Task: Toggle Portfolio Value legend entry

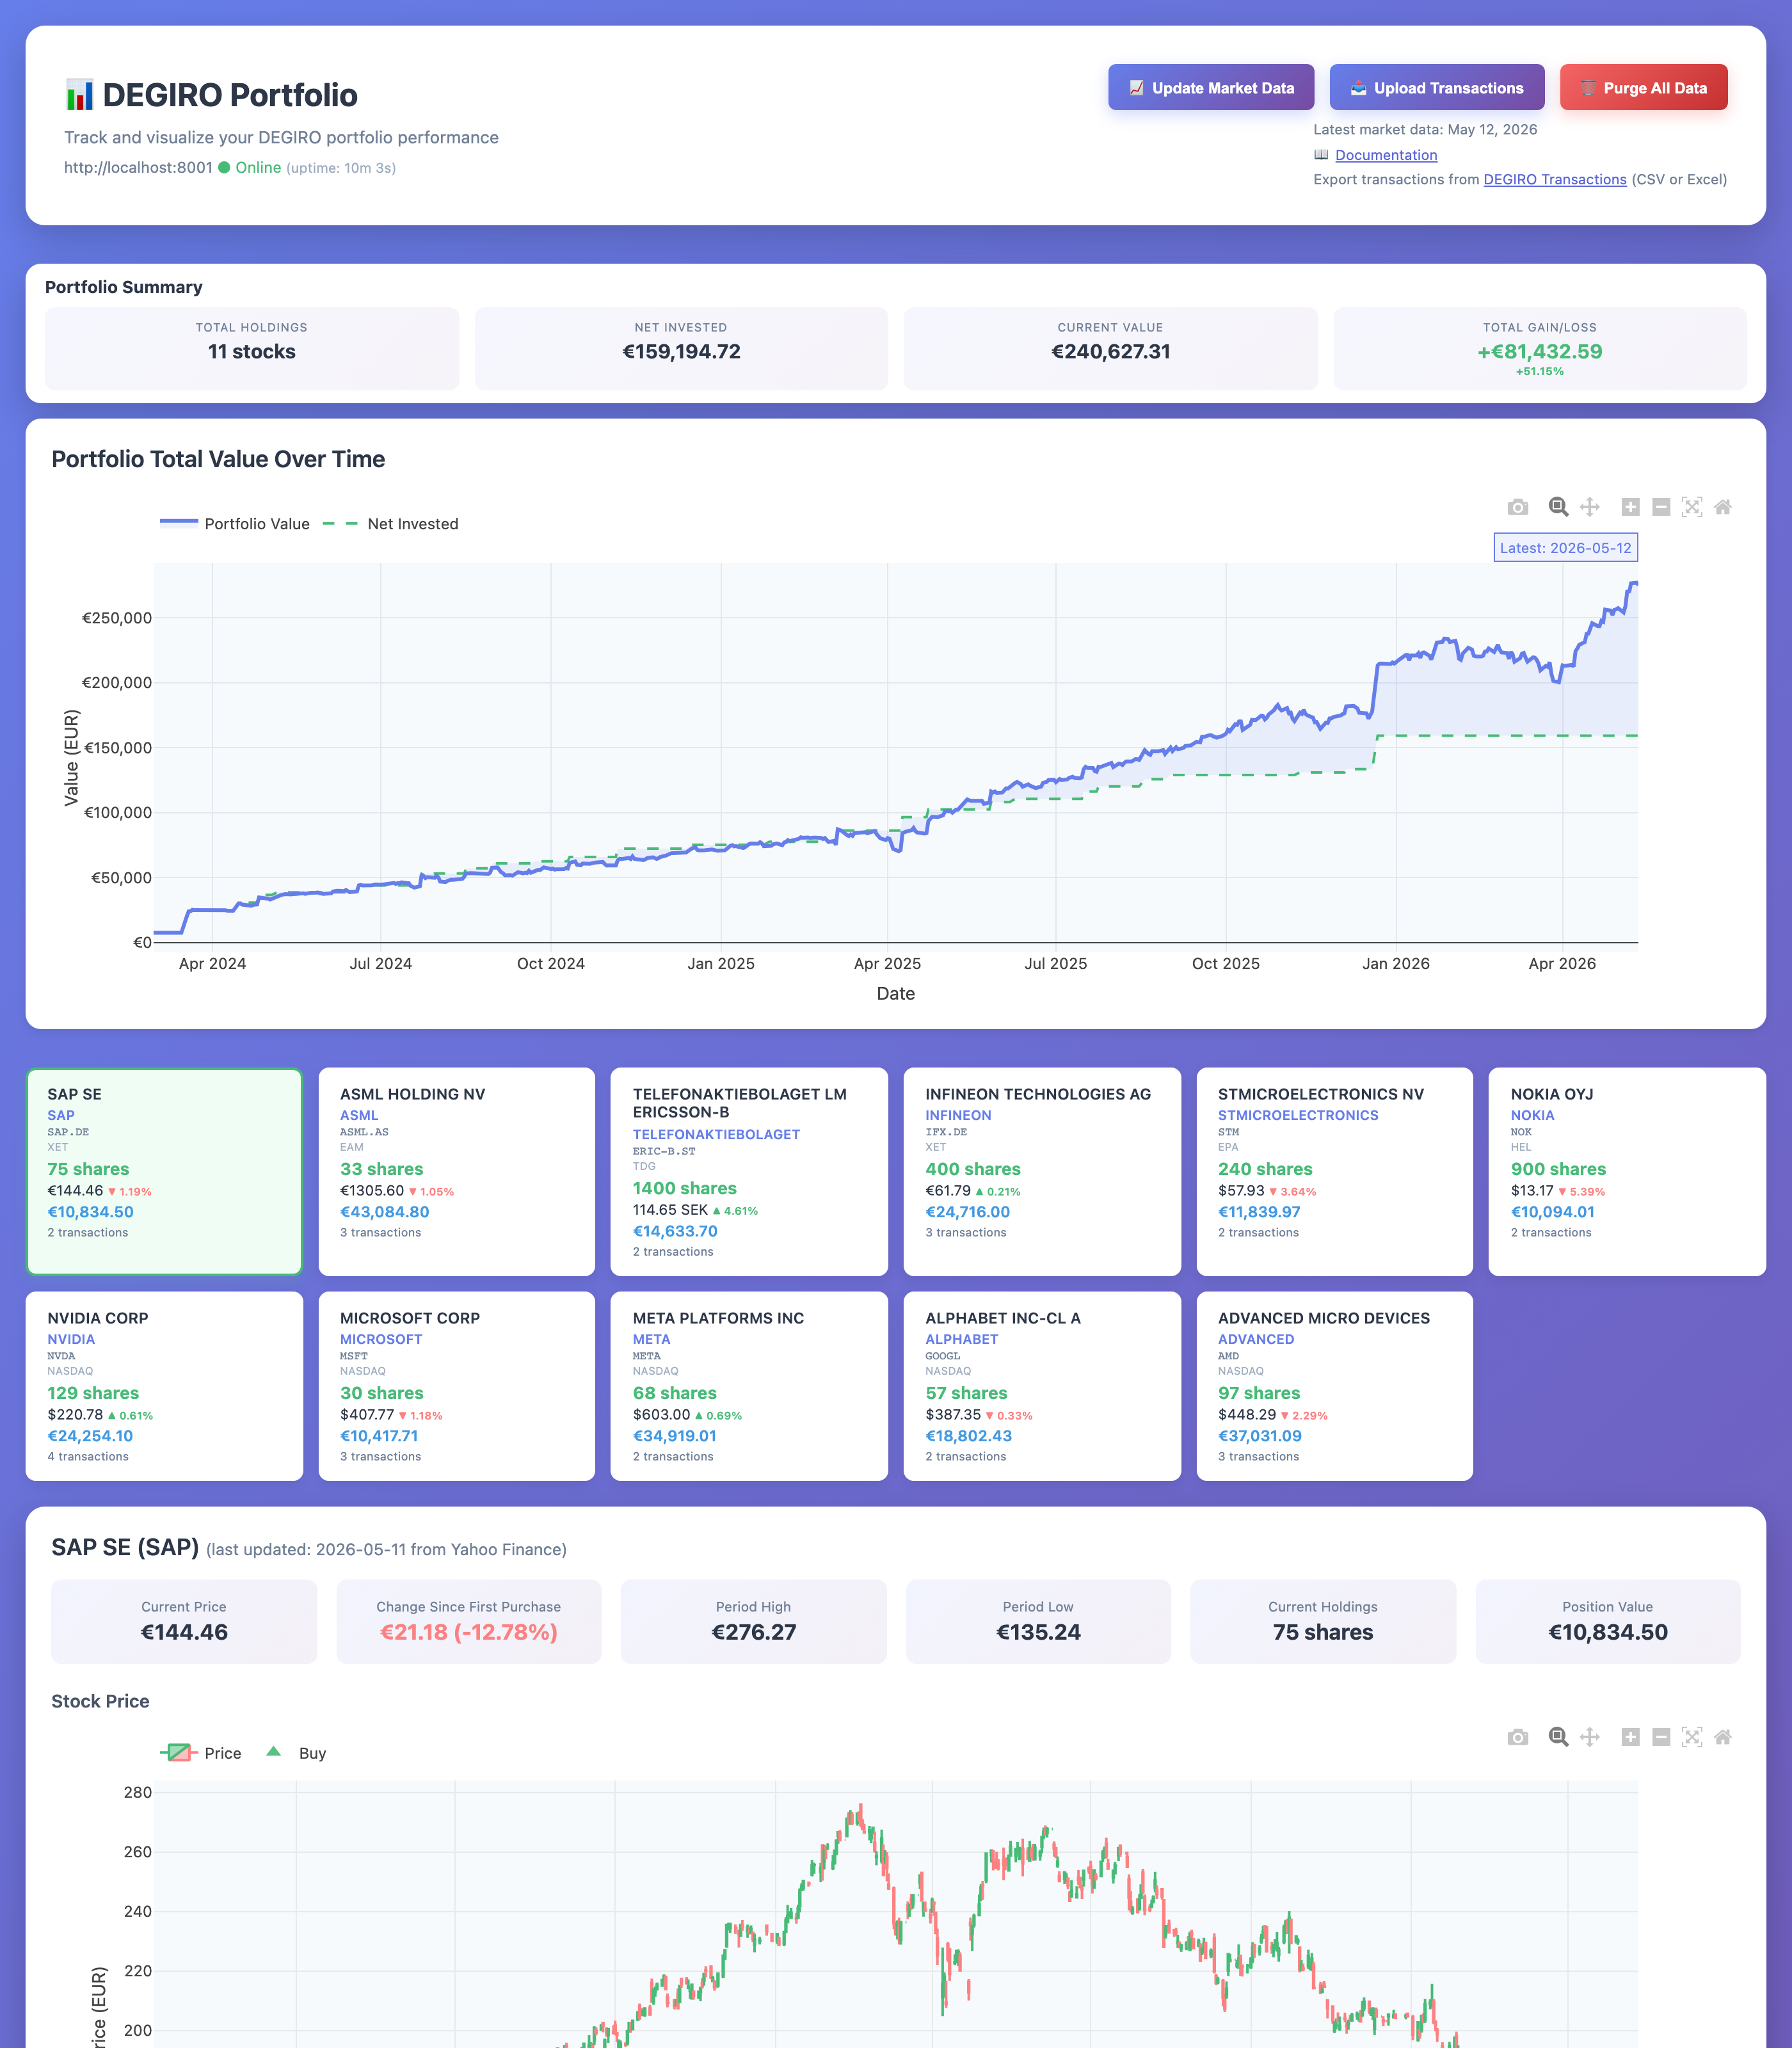Action: pos(235,524)
